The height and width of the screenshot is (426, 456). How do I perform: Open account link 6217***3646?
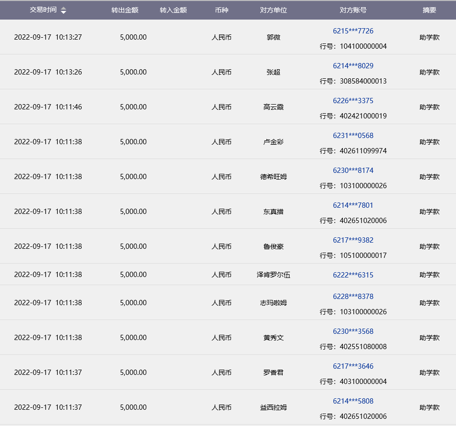pos(353,366)
